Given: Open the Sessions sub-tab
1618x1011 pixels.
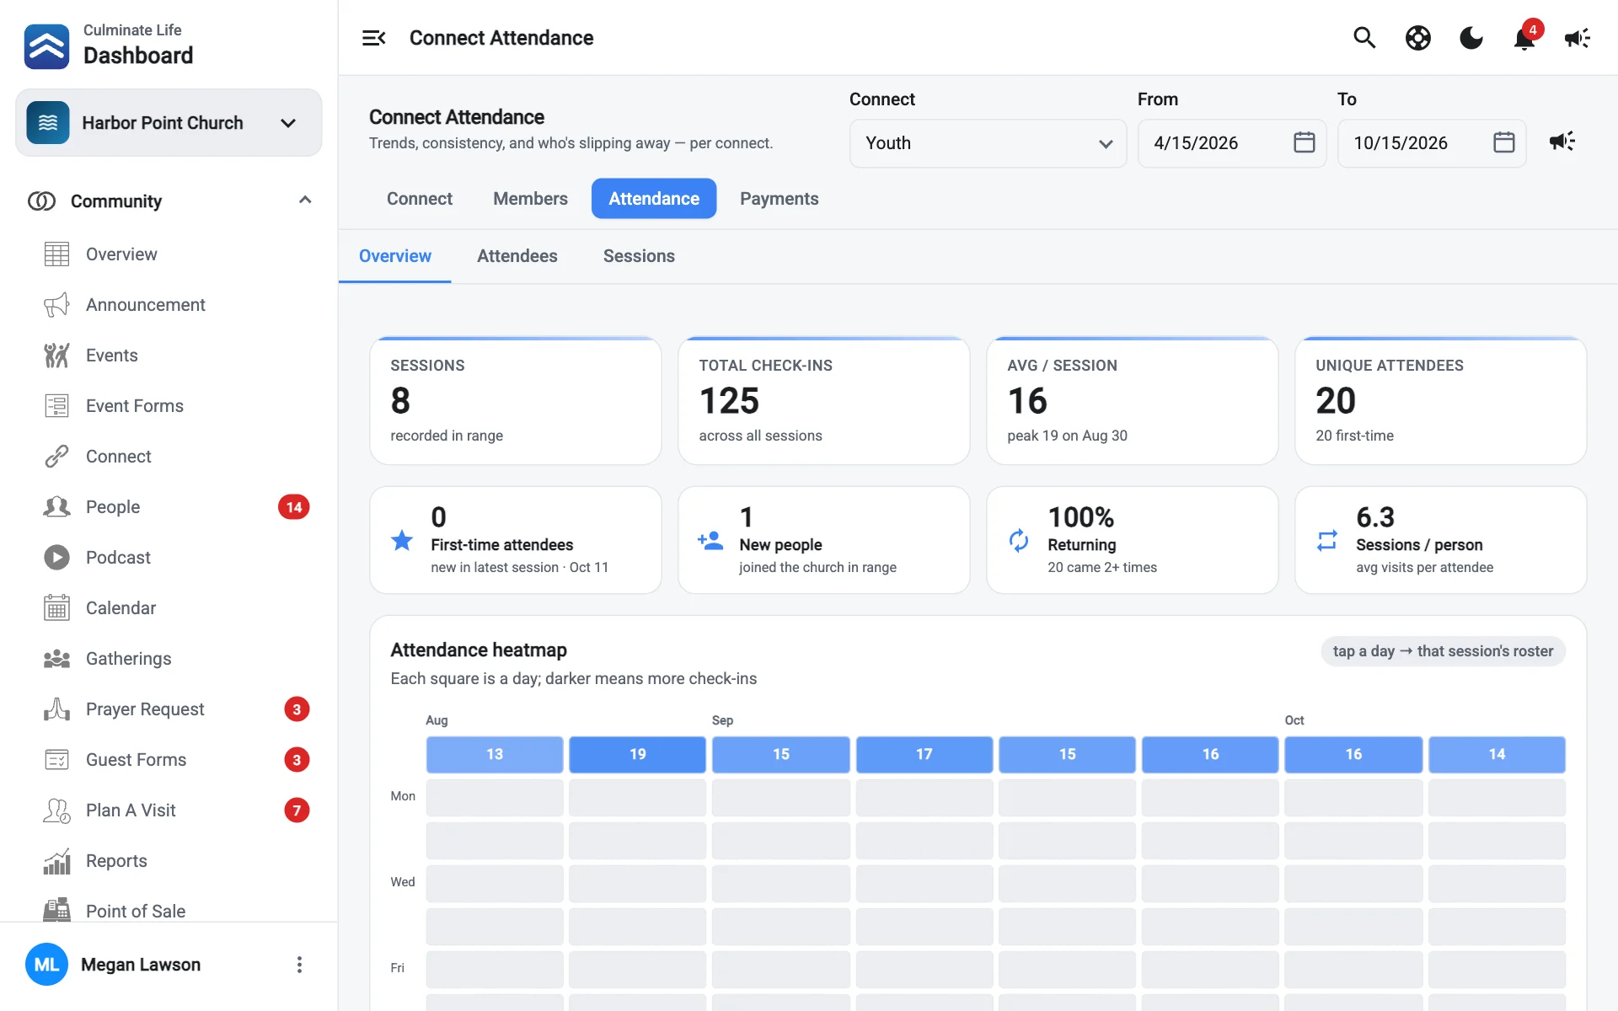Looking at the screenshot, I should click(x=639, y=256).
